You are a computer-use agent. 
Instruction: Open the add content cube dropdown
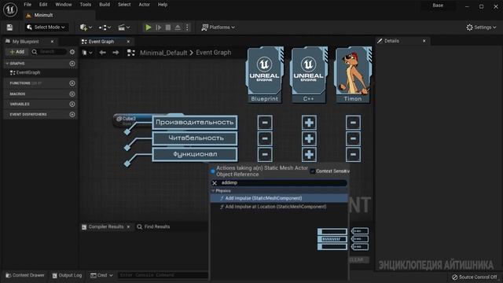pos(86,28)
